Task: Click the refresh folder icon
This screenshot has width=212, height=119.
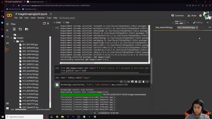Action: (20, 29)
